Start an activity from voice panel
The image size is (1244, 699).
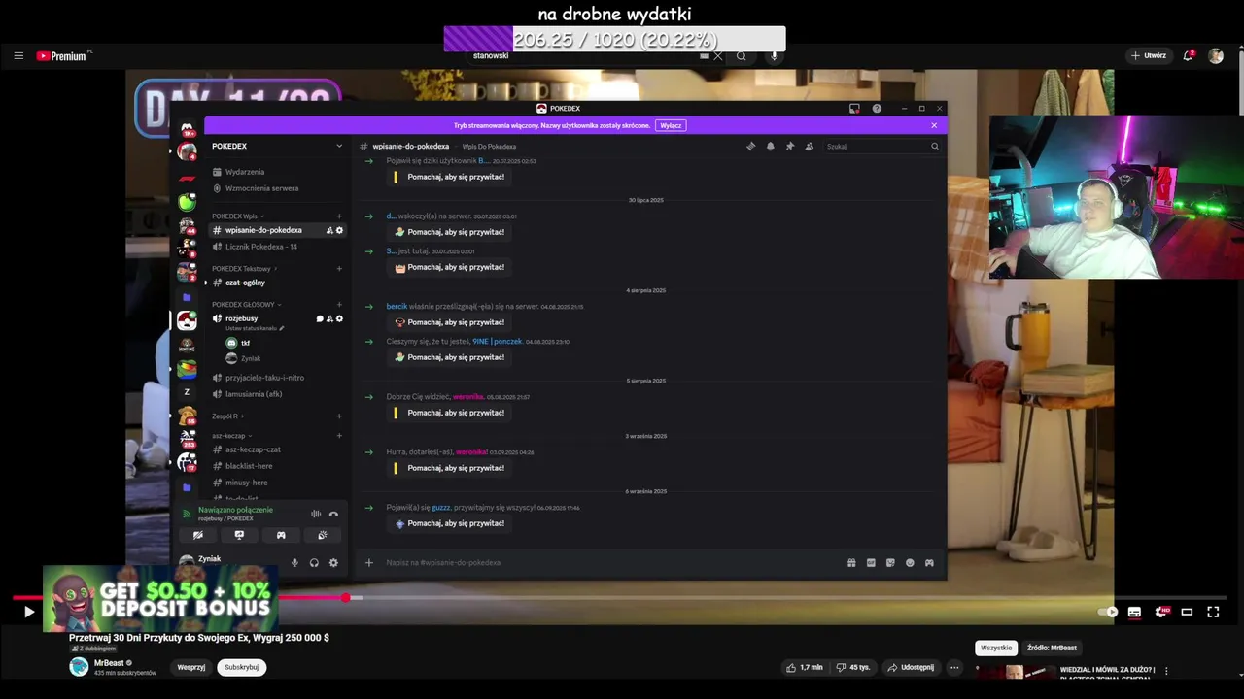tap(281, 535)
